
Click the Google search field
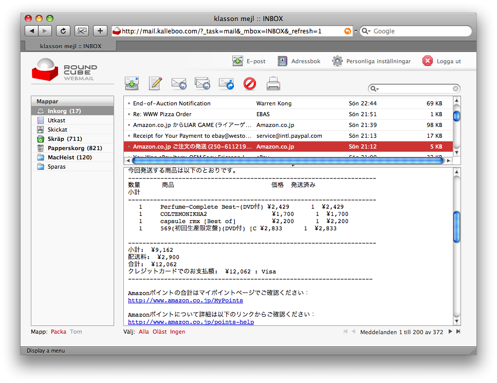(416, 31)
